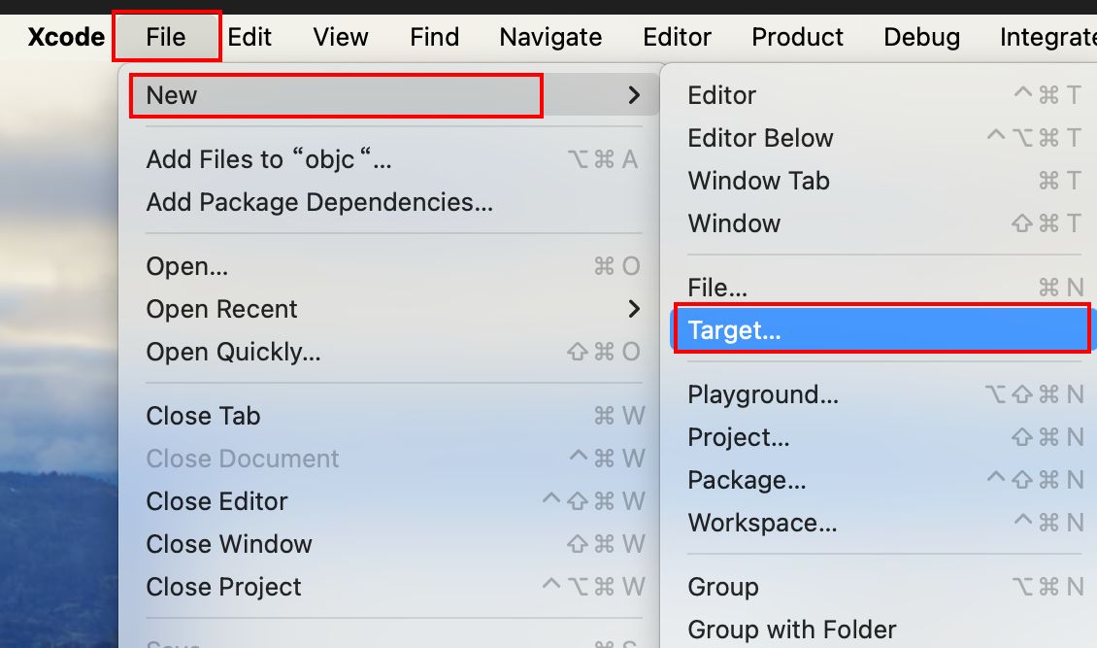Viewport: 1097px width, 648px height.
Task: Select Window Tab in the submenu
Action: point(758,181)
